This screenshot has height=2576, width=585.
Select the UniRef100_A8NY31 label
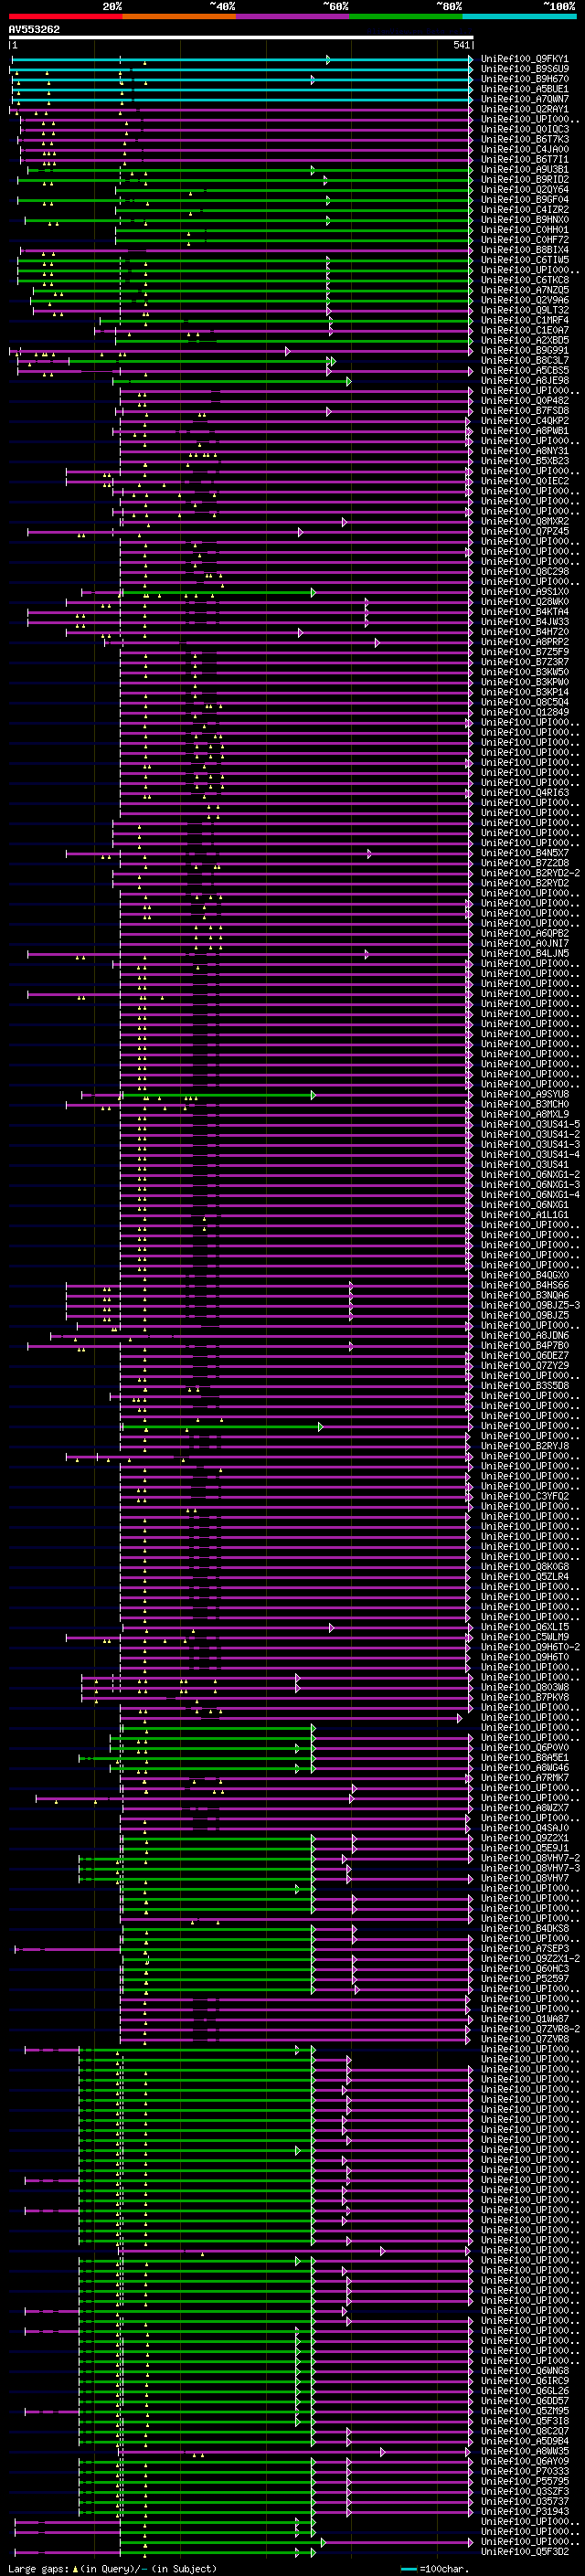tap(524, 451)
